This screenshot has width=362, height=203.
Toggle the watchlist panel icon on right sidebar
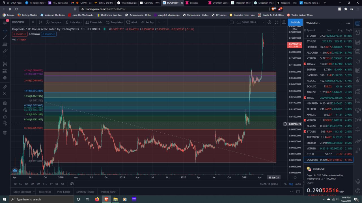coord(358,23)
